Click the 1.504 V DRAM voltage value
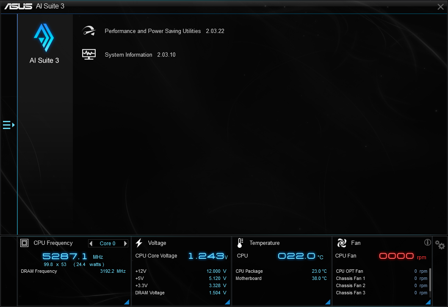 [x=218, y=293]
